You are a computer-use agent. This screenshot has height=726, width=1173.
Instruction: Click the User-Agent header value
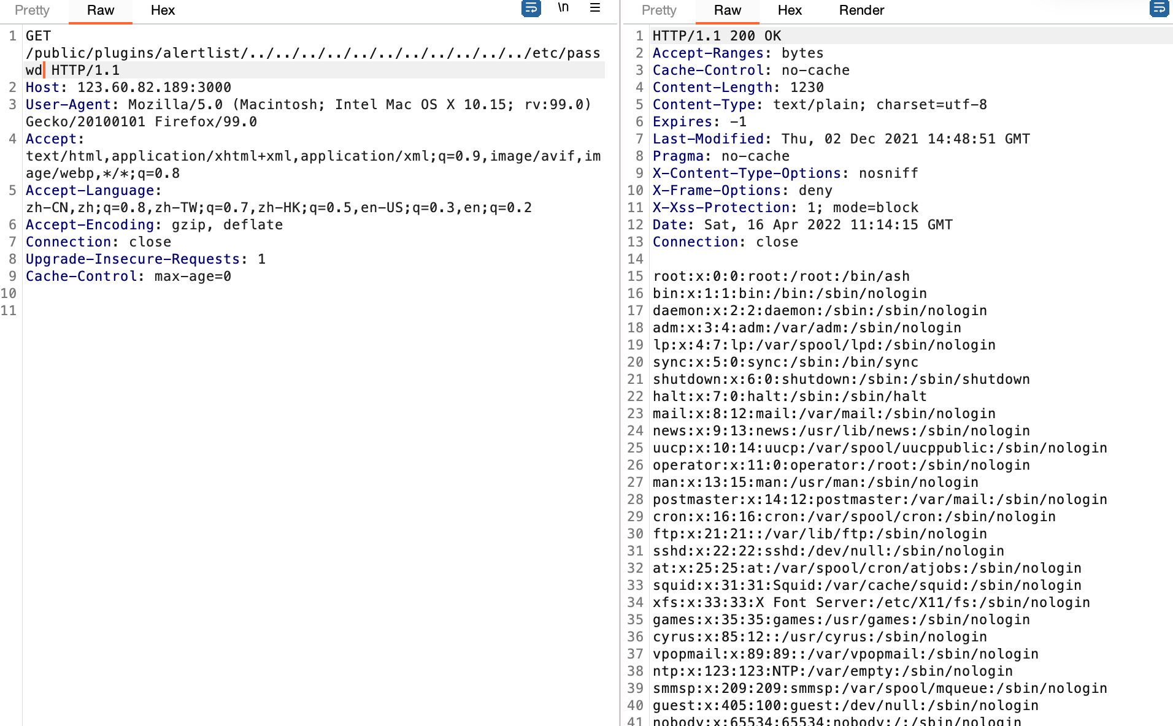coord(356,104)
